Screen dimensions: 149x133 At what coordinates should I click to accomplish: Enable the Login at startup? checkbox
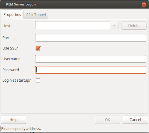click(38, 80)
